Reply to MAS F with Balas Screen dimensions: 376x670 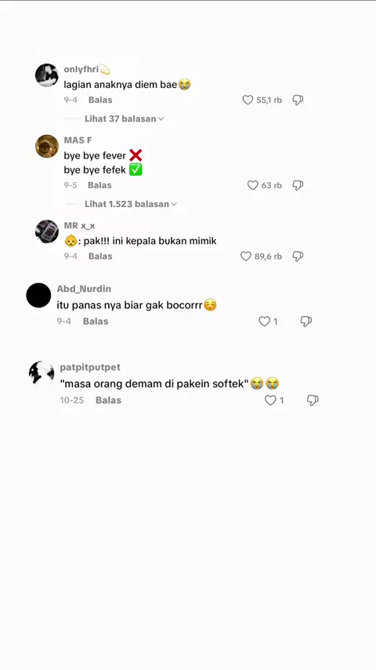tap(99, 185)
